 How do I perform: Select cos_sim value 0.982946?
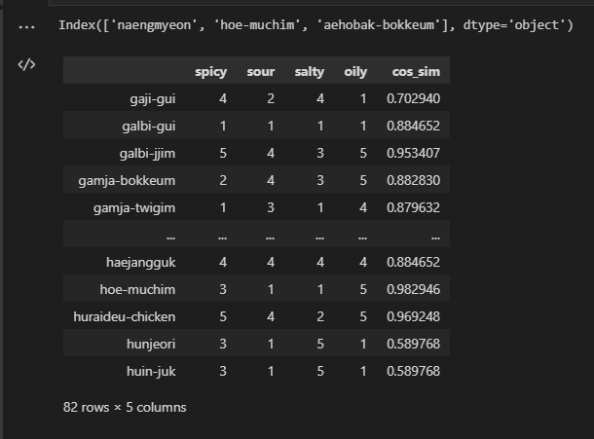tap(413, 289)
